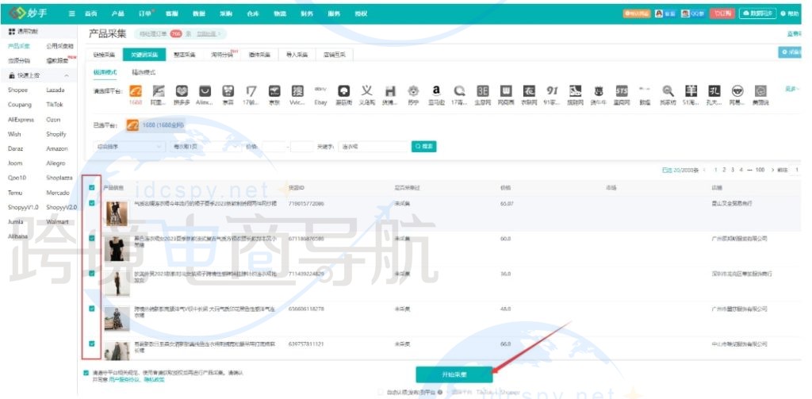Collapse the 快速上货 sidebar section

tap(67, 75)
